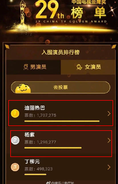The width and height of the screenshot is (118, 184).
Task: Select the name 迪丽热巴
Action: point(35,108)
